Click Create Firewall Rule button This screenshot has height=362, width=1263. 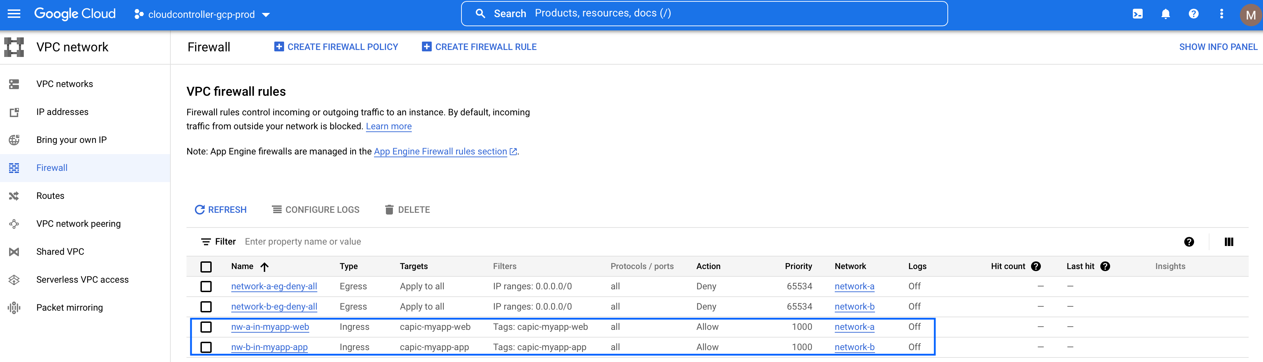(479, 47)
